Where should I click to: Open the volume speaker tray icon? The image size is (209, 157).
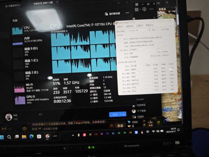[158, 131]
